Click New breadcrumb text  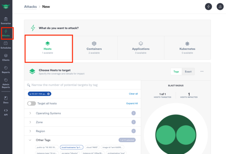pyautogui.click(x=46, y=7)
